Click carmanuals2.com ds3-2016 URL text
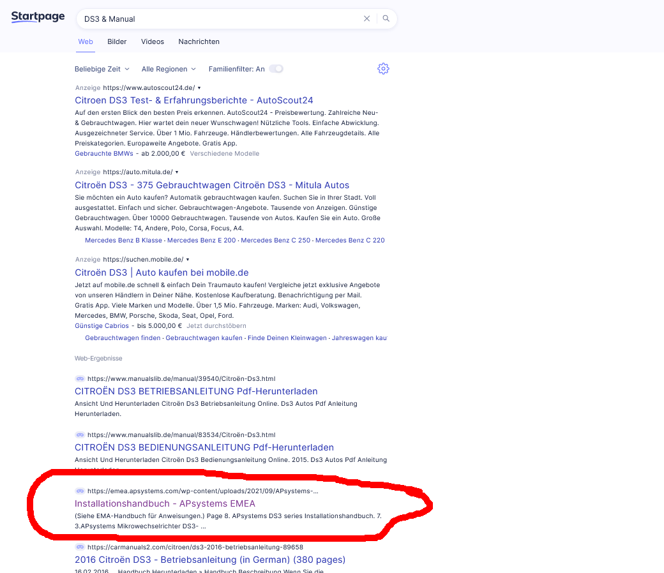This screenshot has width=664, height=573. pos(195,547)
